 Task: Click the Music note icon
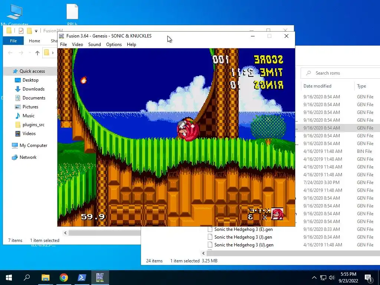point(18,116)
